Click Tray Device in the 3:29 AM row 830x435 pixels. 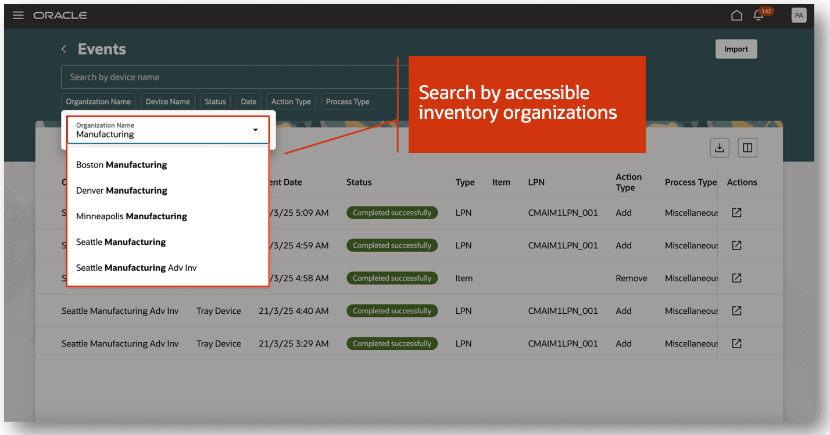pyautogui.click(x=219, y=344)
